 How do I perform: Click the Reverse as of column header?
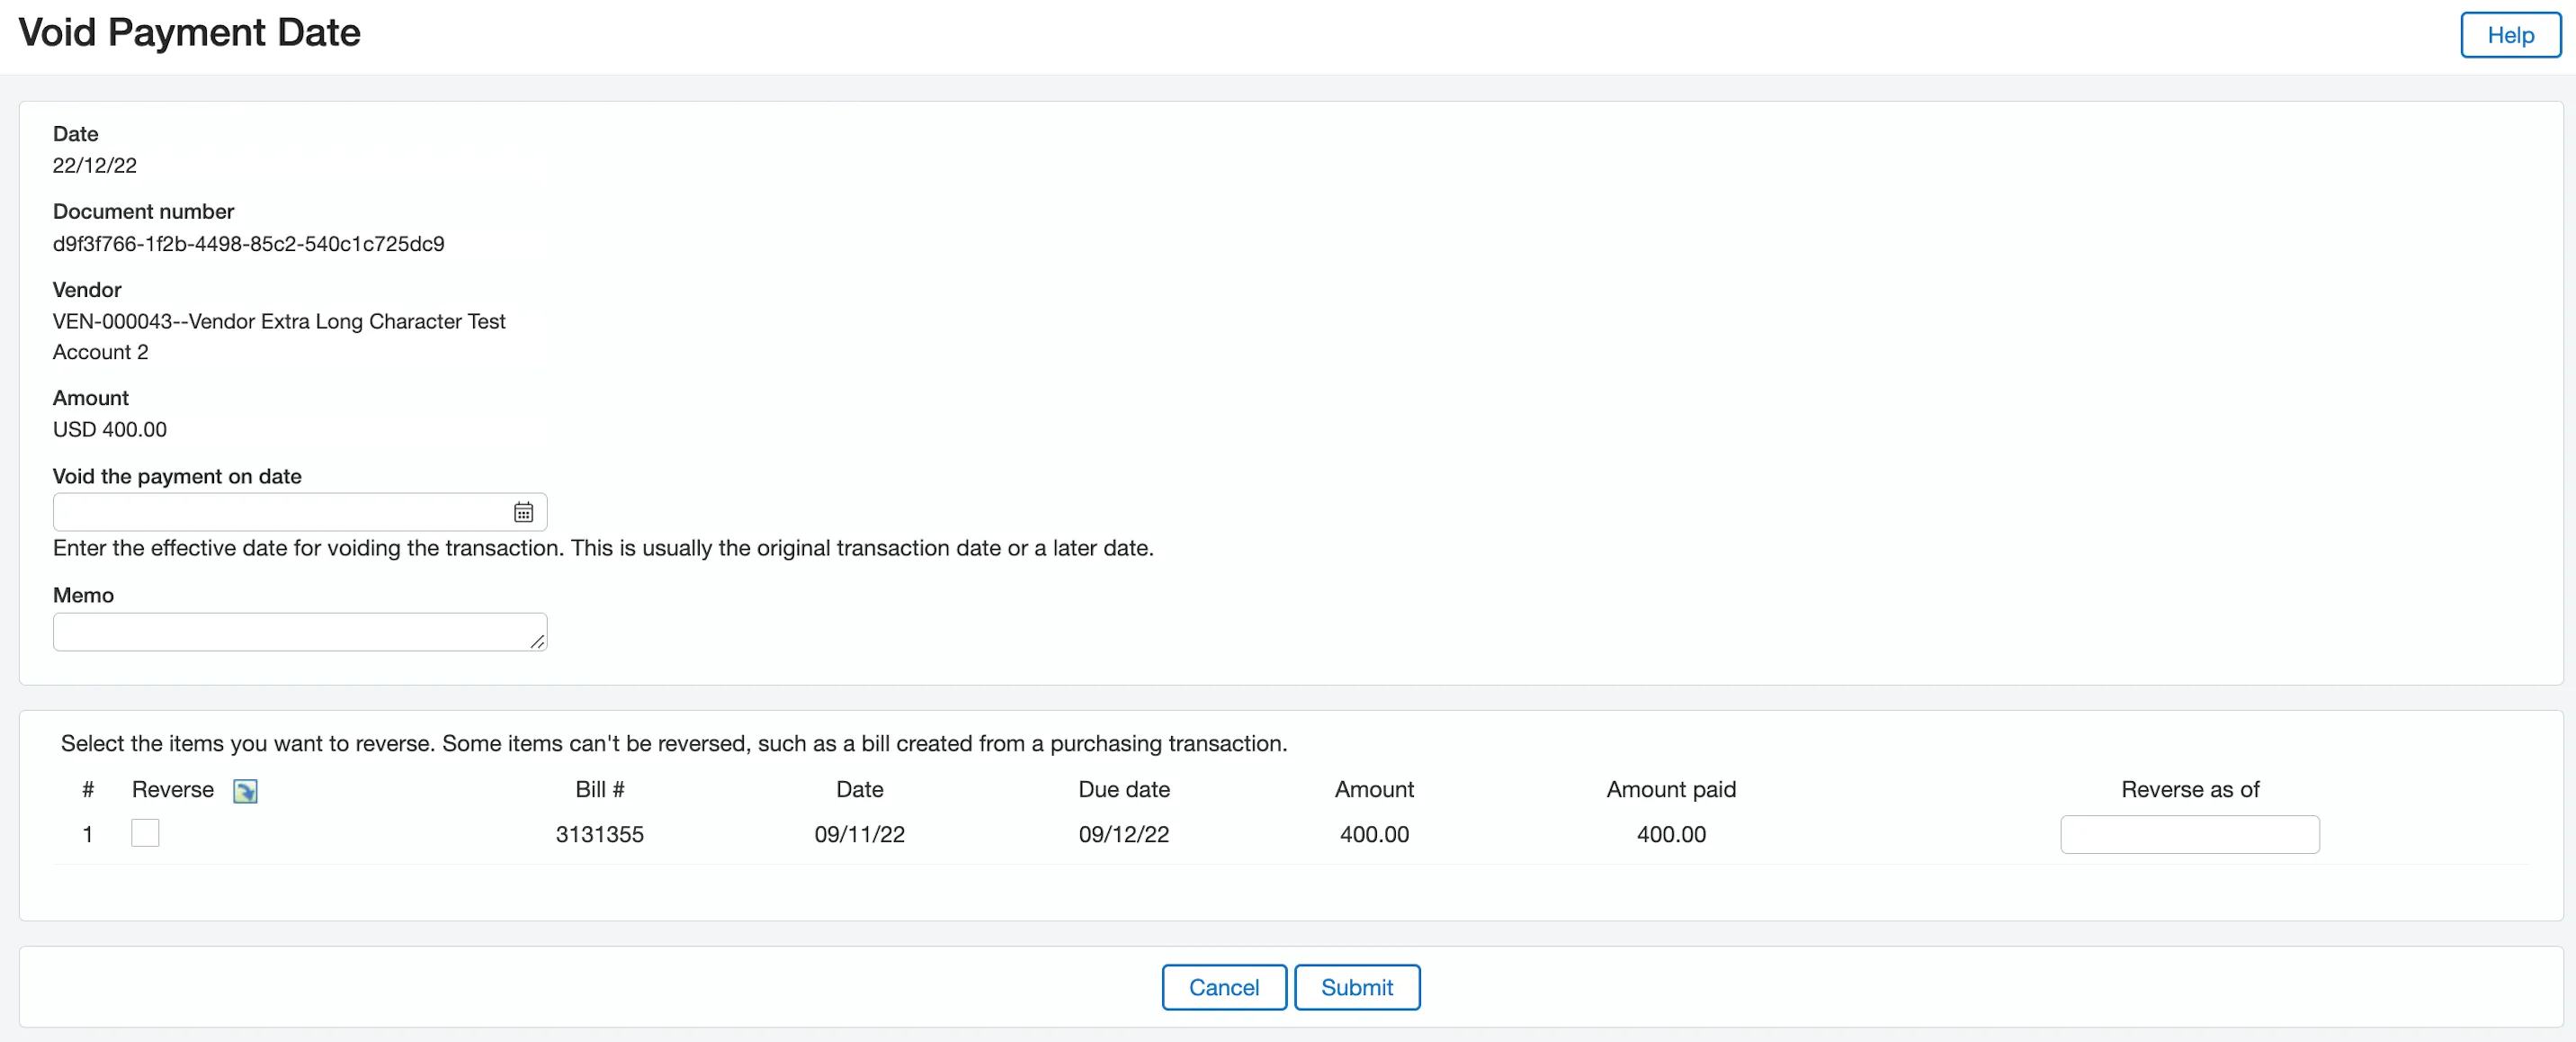tap(2190, 789)
